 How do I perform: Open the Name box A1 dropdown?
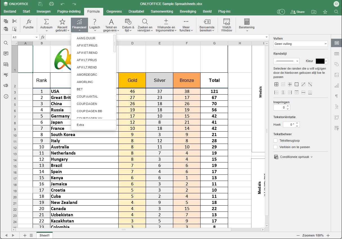(x=37, y=37)
